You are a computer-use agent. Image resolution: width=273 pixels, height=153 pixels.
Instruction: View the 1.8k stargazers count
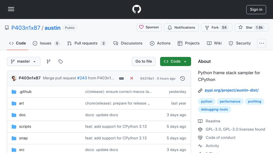(259, 27)
